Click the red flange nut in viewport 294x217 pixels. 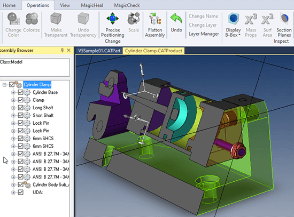pyautogui.click(x=238, y=151)
